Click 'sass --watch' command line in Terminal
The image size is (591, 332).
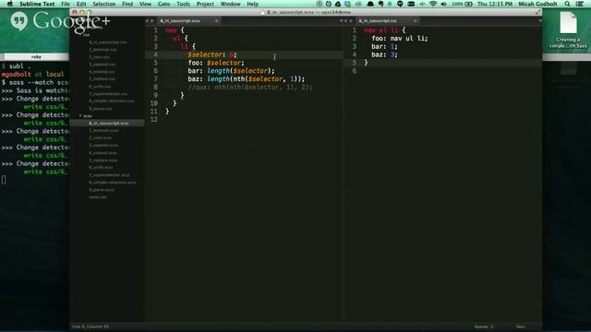pos(35,82)
